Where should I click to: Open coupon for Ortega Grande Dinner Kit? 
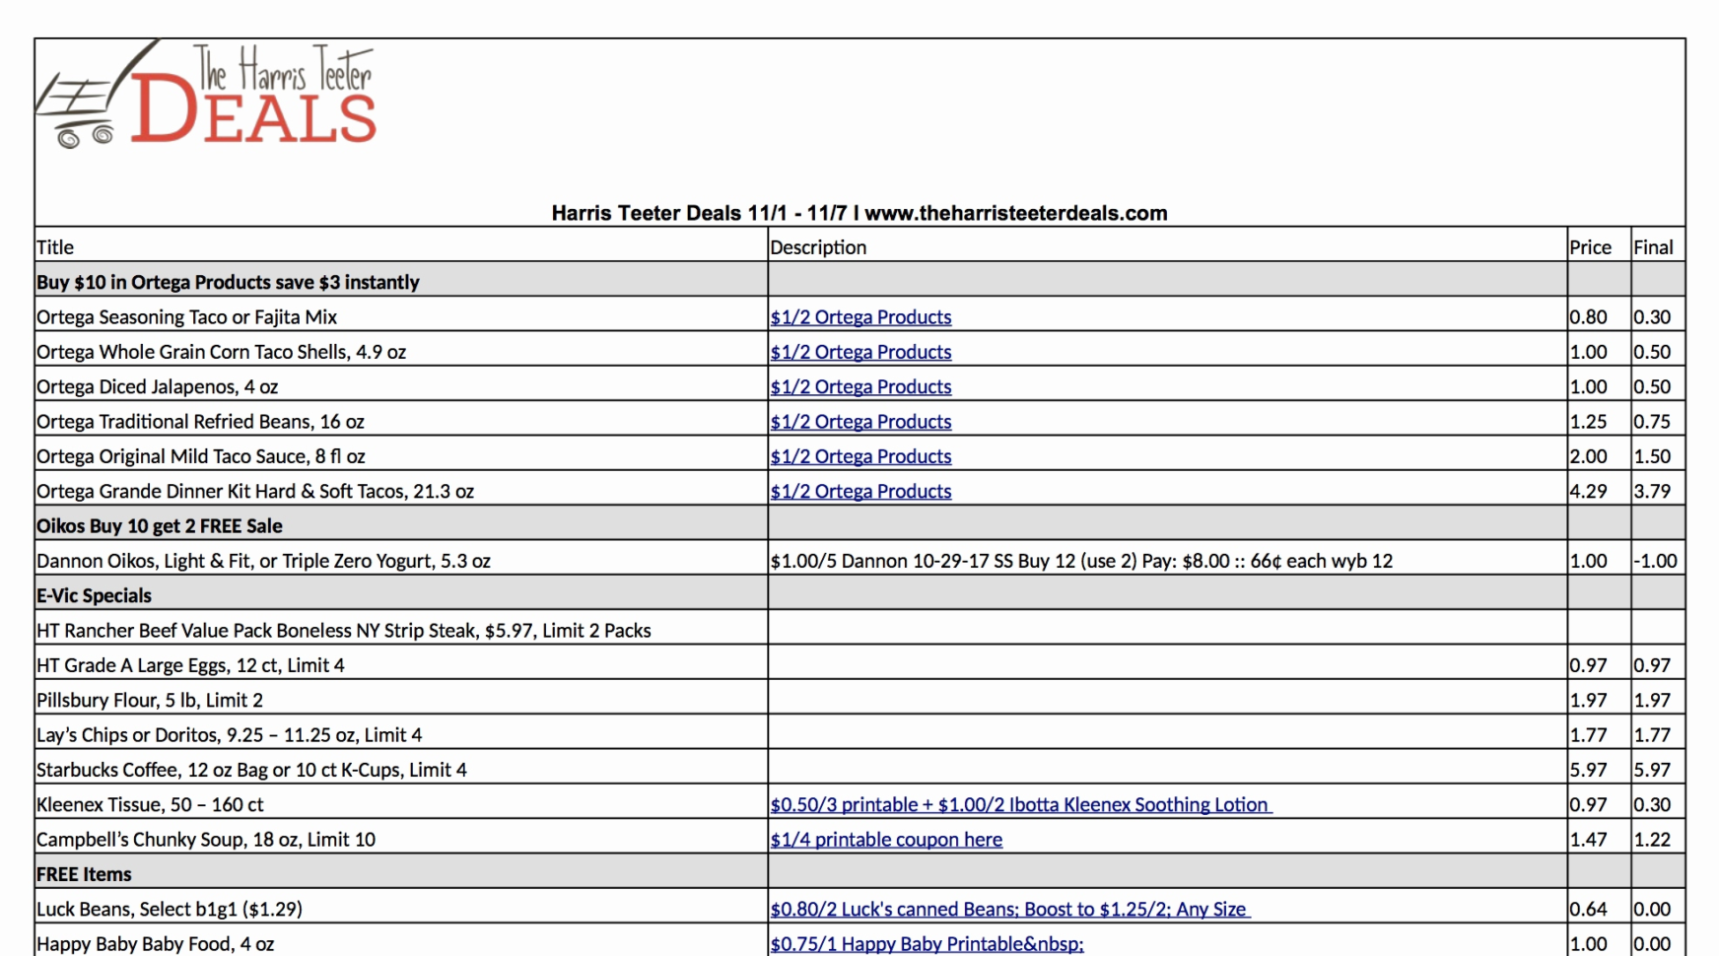pyautogui.click(x=860, y=491)
